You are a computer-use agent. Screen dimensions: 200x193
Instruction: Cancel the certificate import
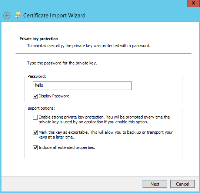[x=183, y=184]
